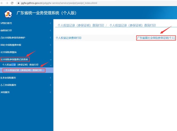Collapse 个人权益记录 submenu chevron

tap(51, 65)
